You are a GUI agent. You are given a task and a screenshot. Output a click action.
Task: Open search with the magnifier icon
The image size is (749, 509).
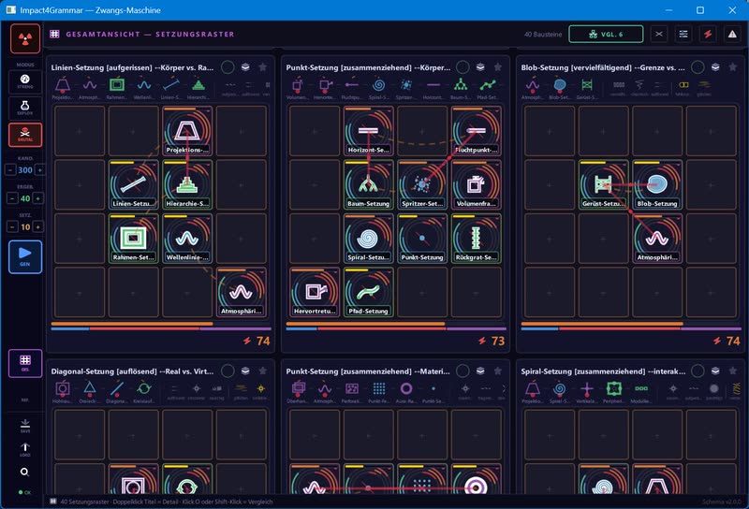point(25,472)
